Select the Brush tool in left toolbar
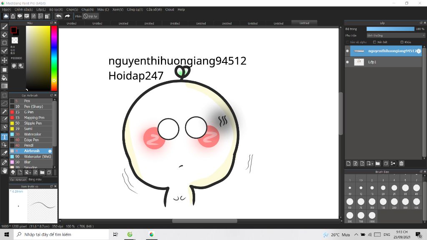 (4, 27)
